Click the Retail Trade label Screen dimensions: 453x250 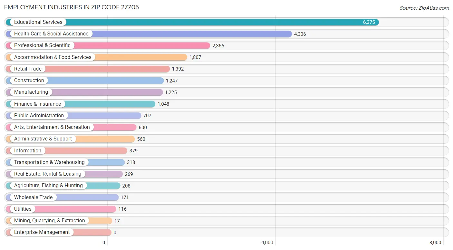tap(28, 69)
